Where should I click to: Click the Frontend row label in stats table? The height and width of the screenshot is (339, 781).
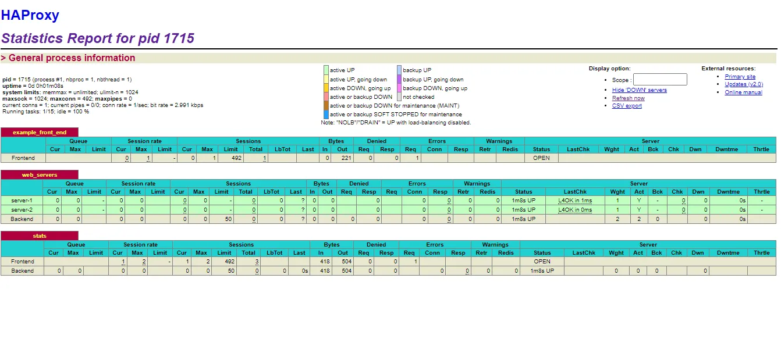23,262
